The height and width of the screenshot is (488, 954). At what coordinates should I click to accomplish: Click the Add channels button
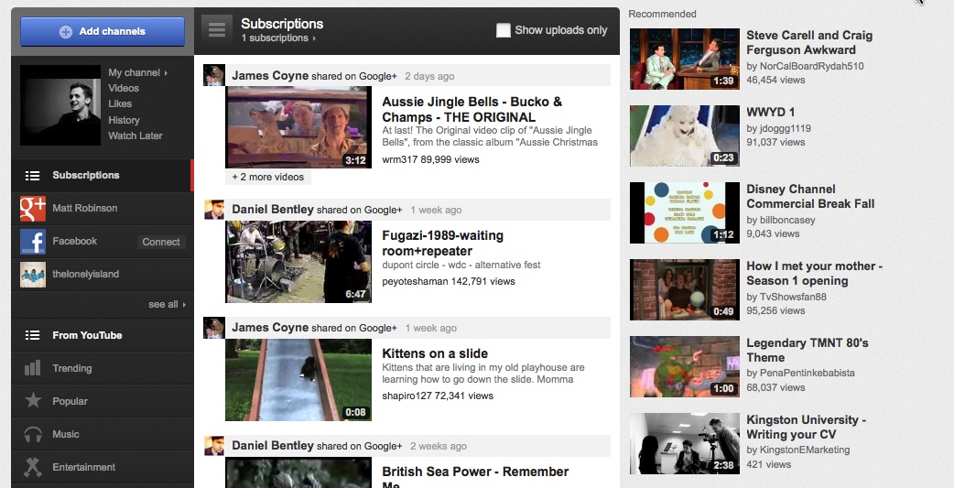pyautogui.click(x=103, y=31)
